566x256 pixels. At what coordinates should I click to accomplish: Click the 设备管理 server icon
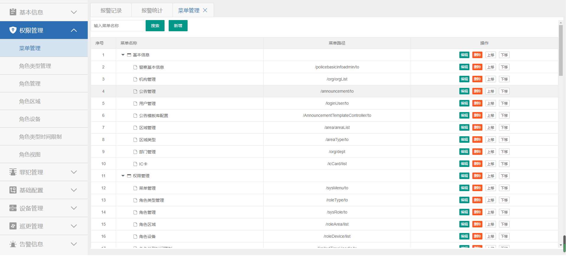[13, 208]
